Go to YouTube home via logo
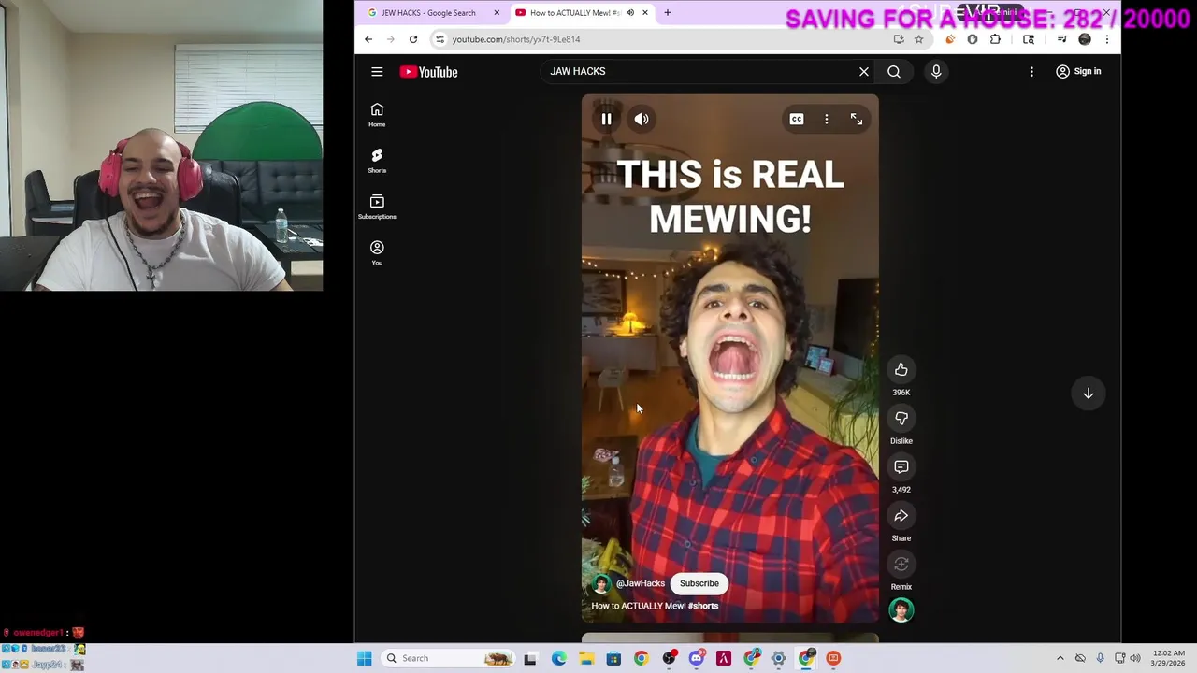This screenshot has width=1197, height=673. pyautogui.click(x=429, y=72)
